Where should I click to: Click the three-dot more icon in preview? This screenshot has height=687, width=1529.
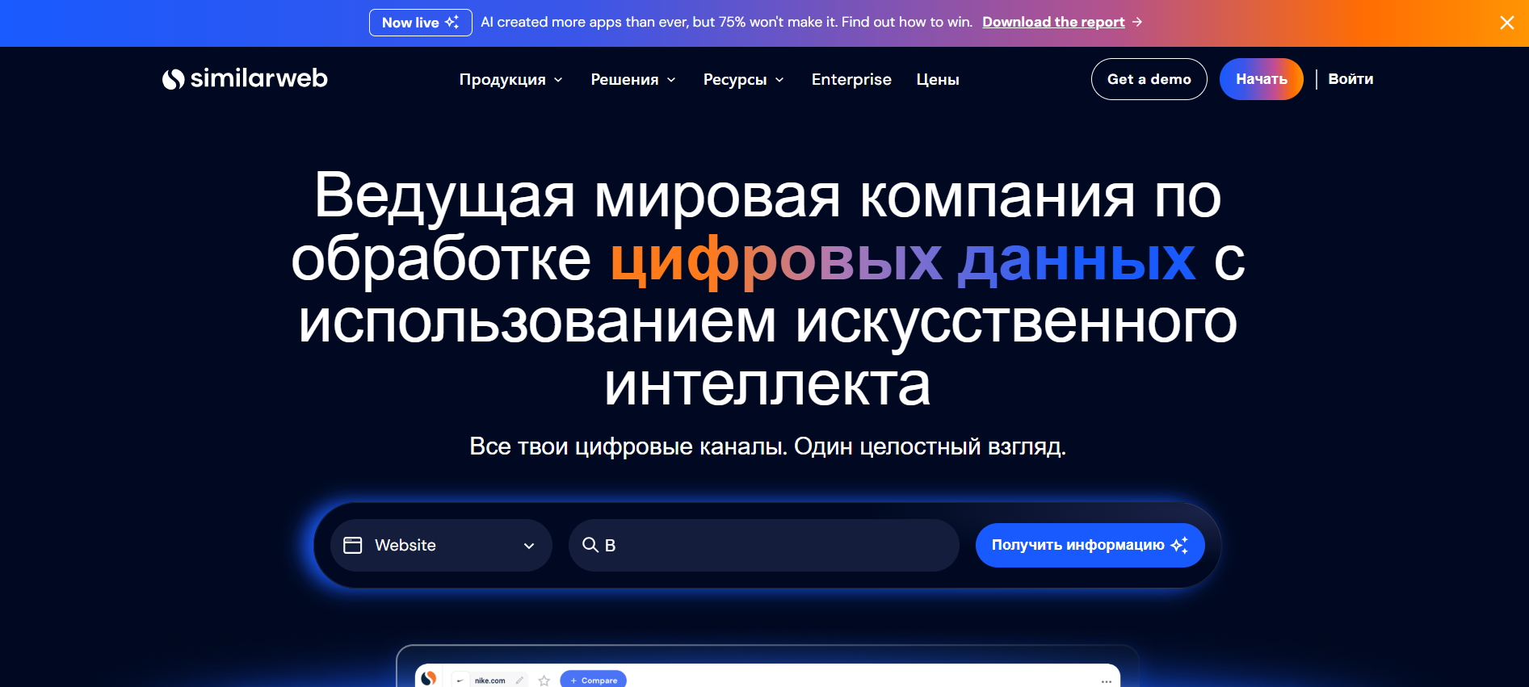(x=1107, y=681)
